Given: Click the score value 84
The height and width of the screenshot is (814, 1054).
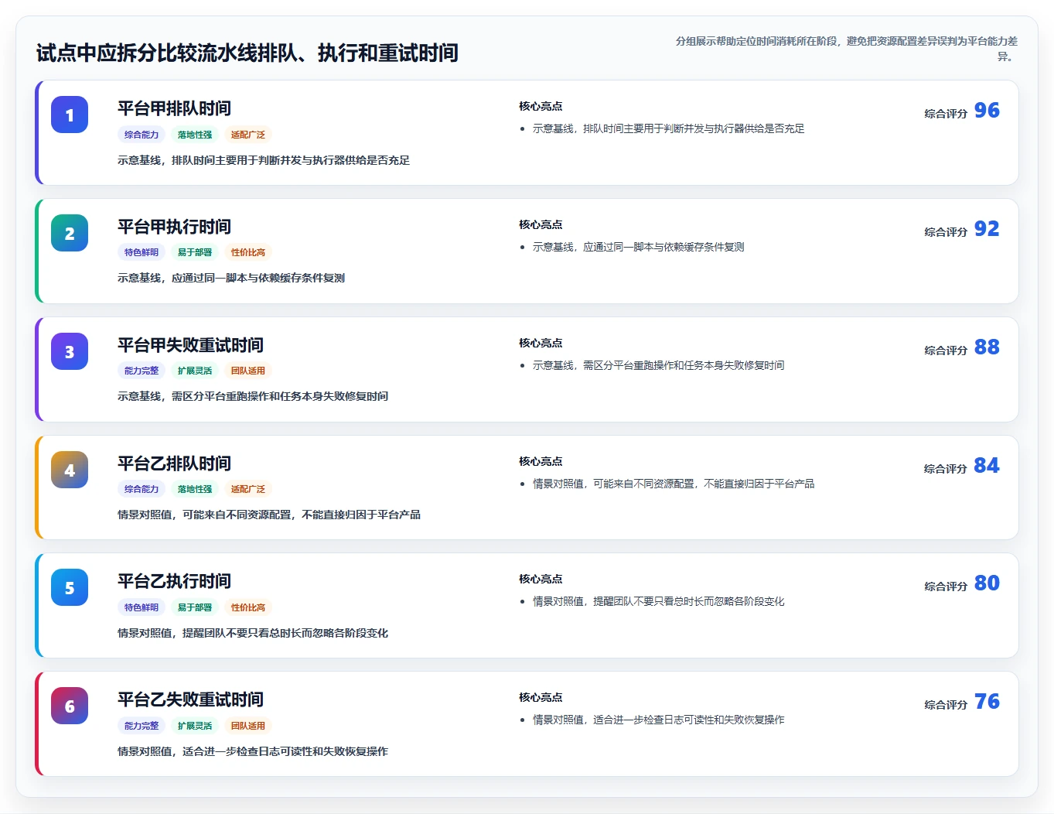Looking at the screenshot, I should click(x=987, y=466).
